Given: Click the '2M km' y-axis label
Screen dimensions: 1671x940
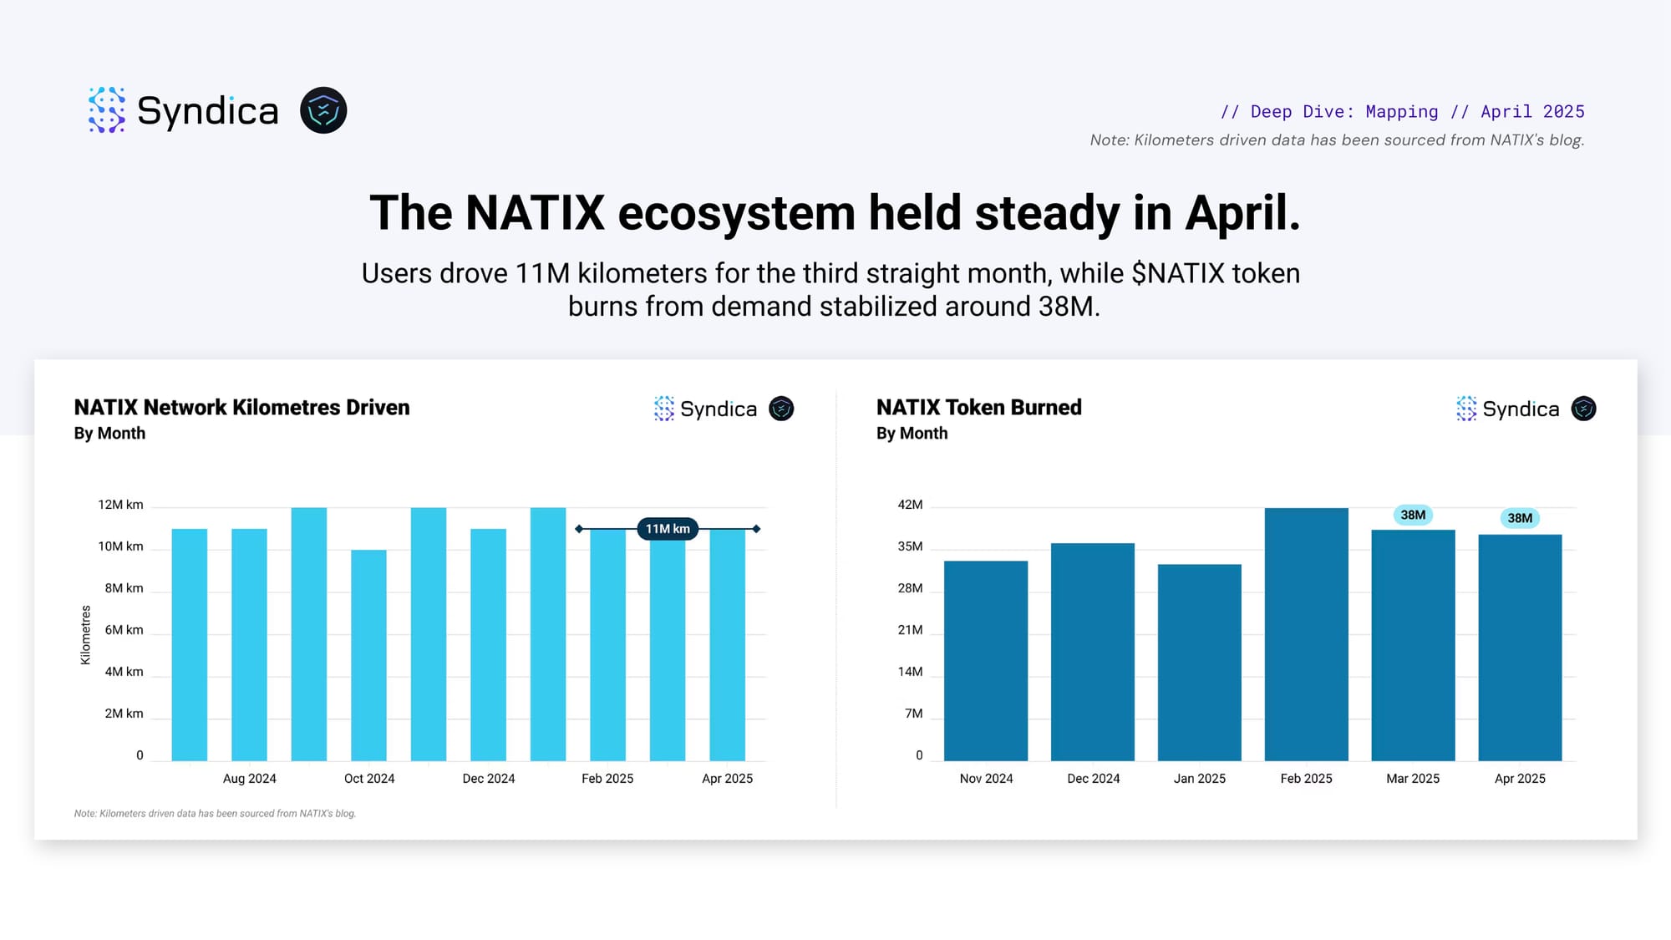Looking at the screenshot, I should [x=124, y=714].
